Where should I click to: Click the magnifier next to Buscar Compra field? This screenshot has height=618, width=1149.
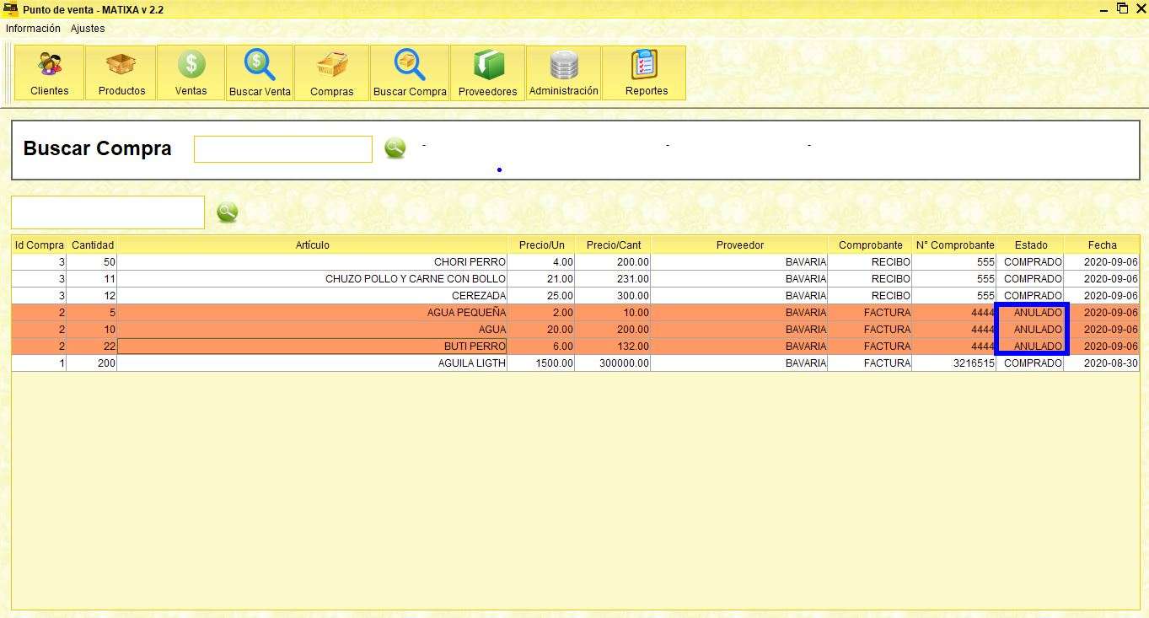tap(395, 148)
